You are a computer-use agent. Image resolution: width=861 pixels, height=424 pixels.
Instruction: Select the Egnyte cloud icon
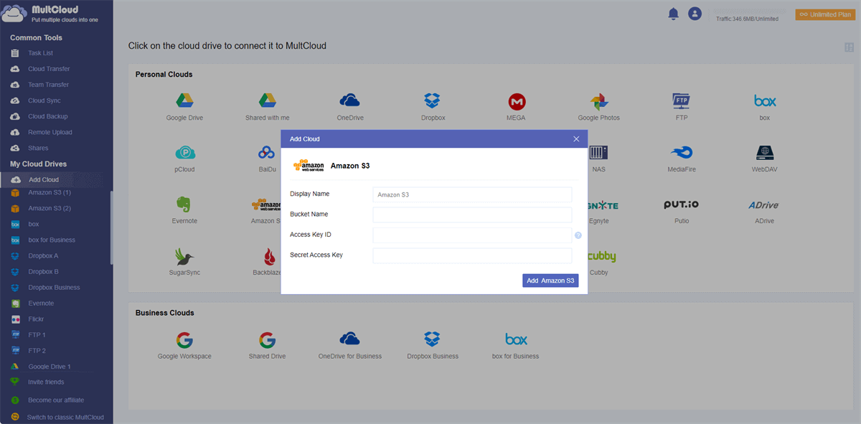[x=602, y=205]
